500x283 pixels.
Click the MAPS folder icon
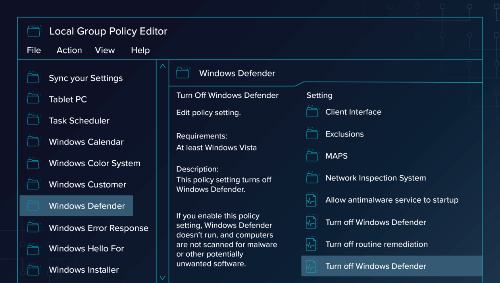[x=312, y=156]
